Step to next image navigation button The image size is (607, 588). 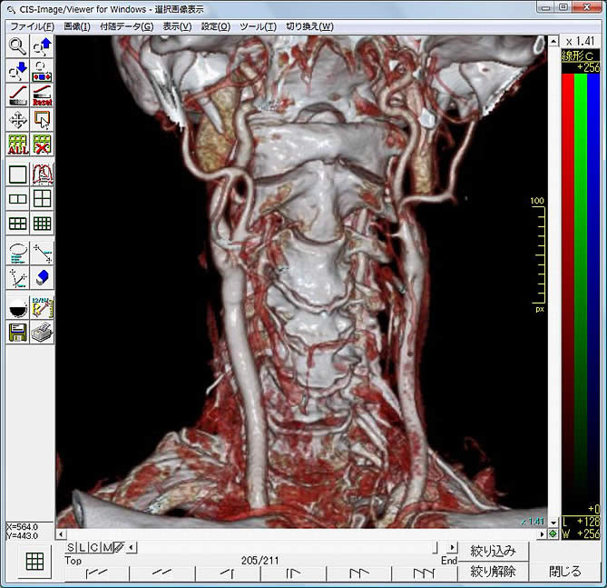293,573
